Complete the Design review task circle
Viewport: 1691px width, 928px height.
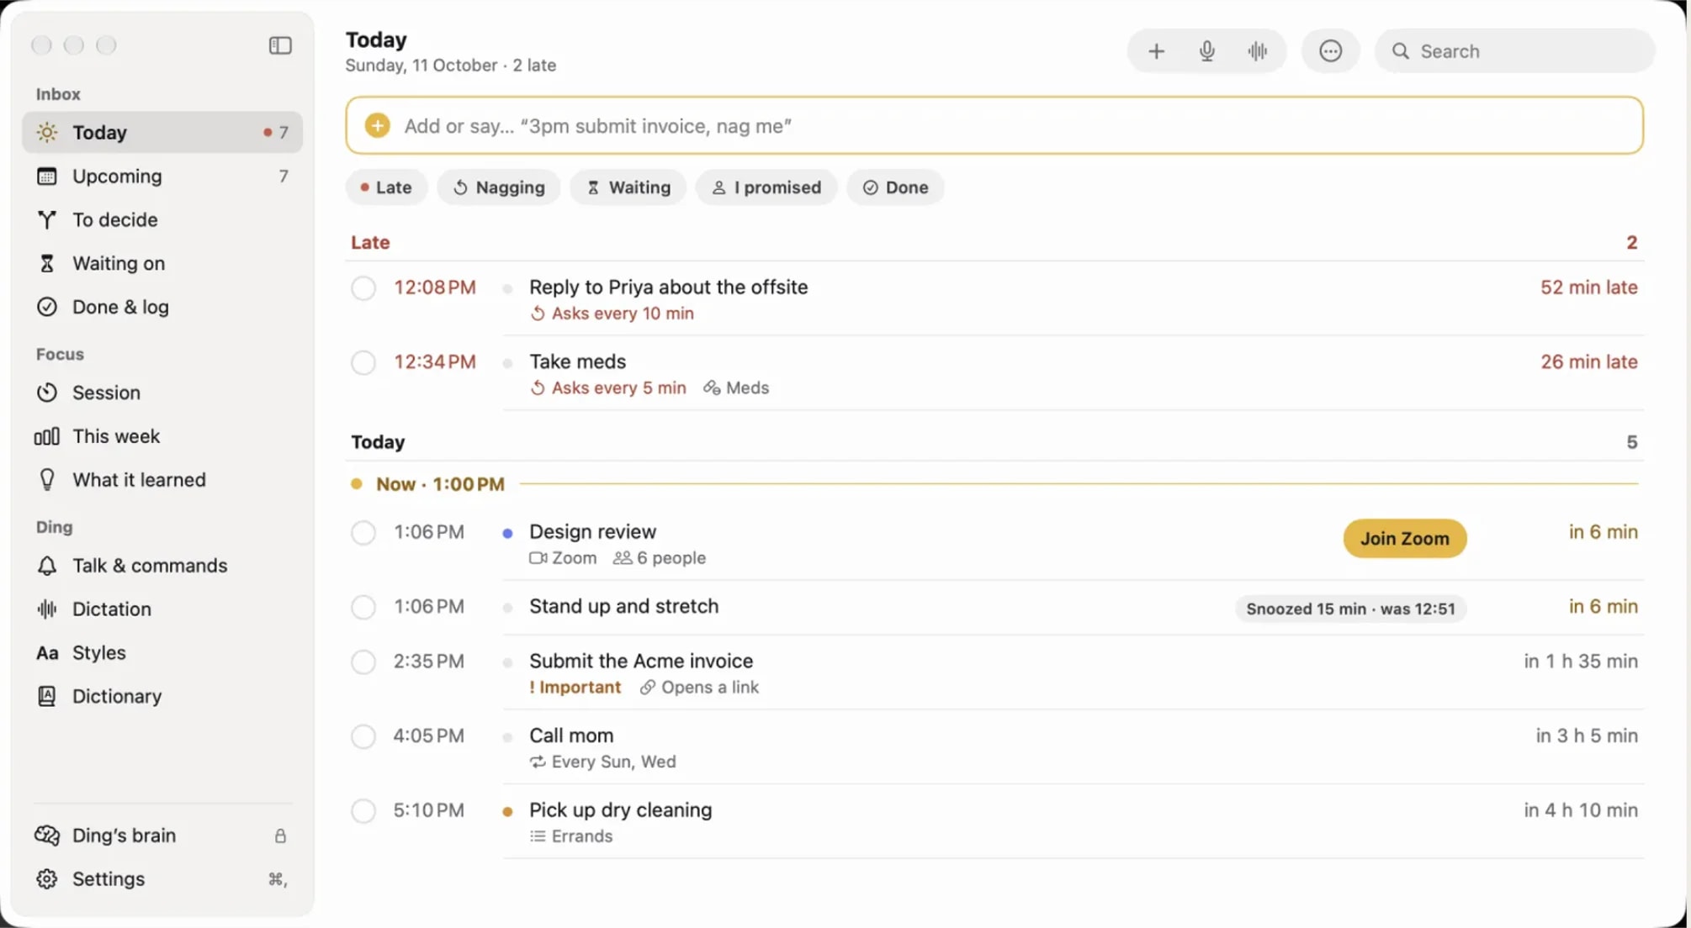(363, 533)
